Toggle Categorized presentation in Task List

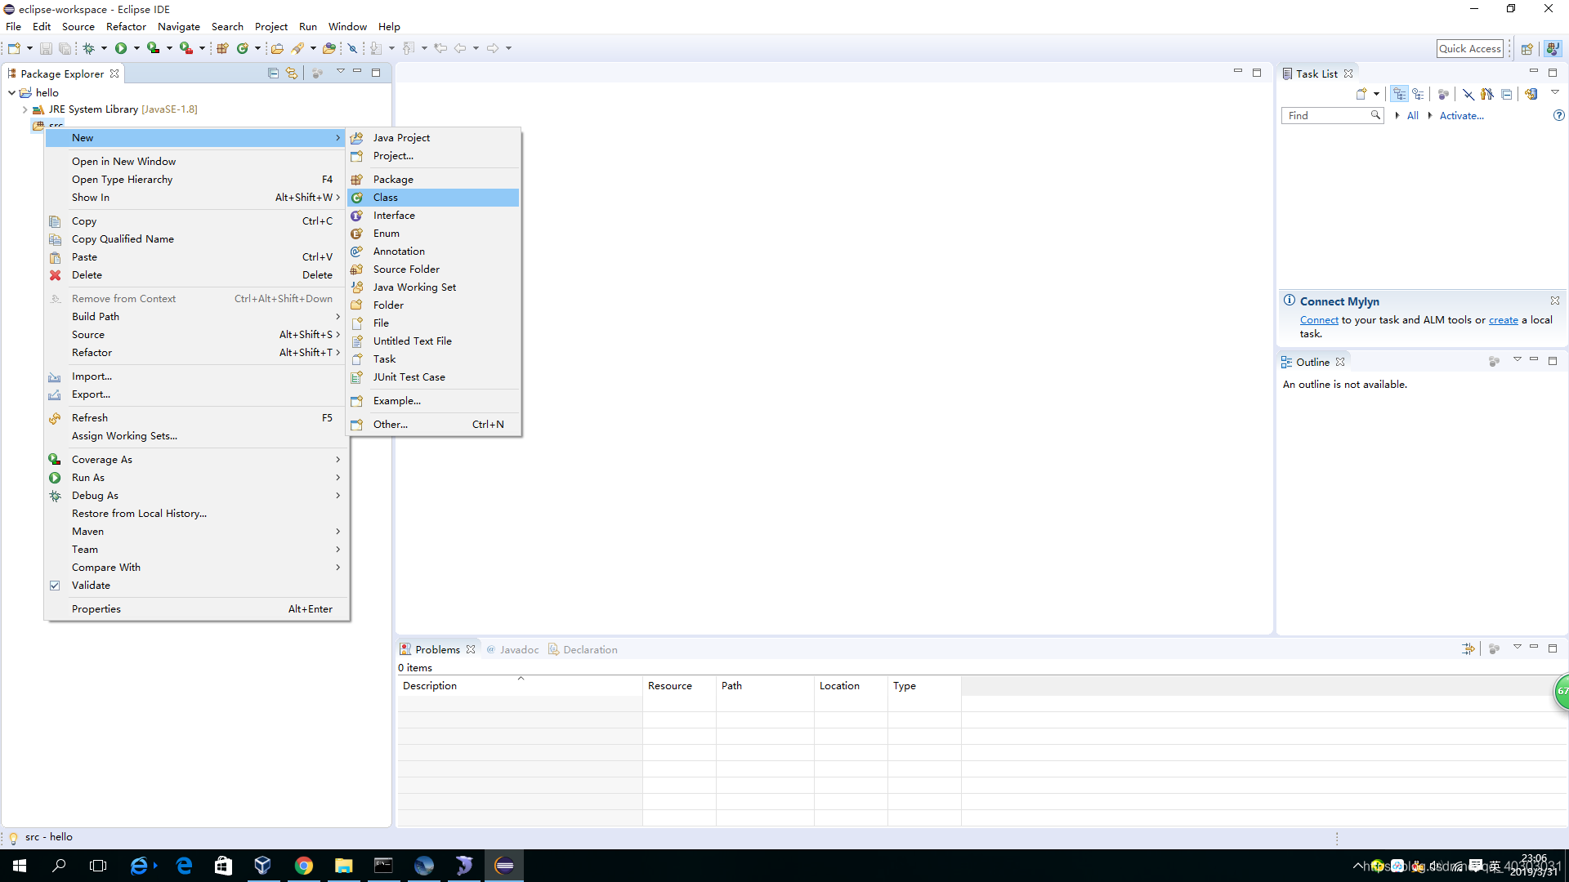point(1400,94)
